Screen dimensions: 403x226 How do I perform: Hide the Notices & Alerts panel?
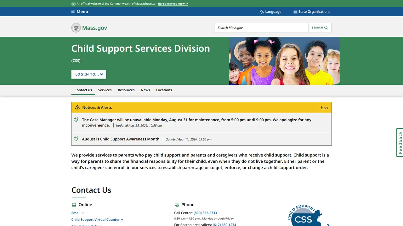[325, 107]
